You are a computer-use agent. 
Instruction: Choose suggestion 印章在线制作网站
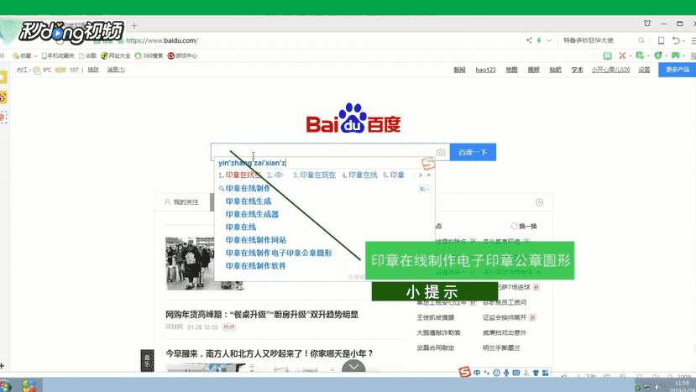(256, 240)
